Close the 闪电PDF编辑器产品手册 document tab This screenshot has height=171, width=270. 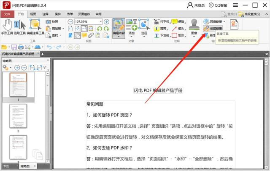(38, 53)
